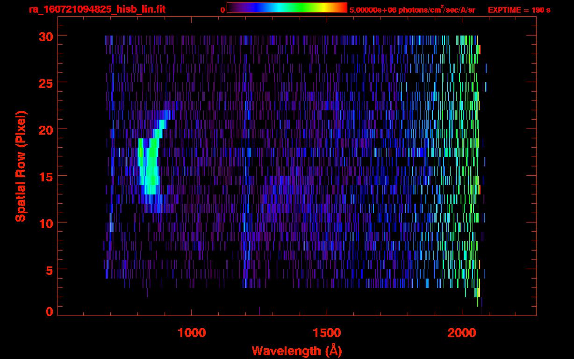
Task: Click the red pixel at spectrum's right edge, top row
Action: (x=480, y=50)
